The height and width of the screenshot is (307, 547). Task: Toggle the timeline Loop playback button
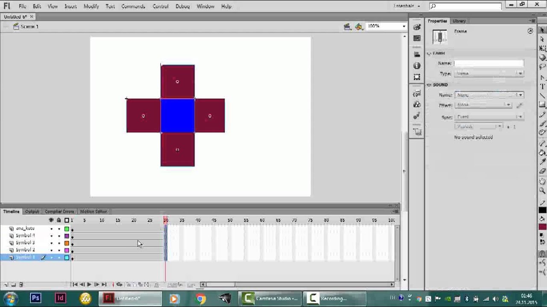pyautogui.click(x=119, y=284)
